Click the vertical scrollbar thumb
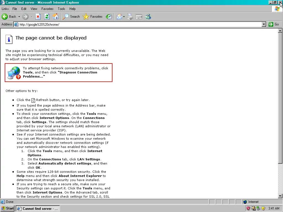The width and height of the screenshot is (283, 212). click(x=280, y=99)
